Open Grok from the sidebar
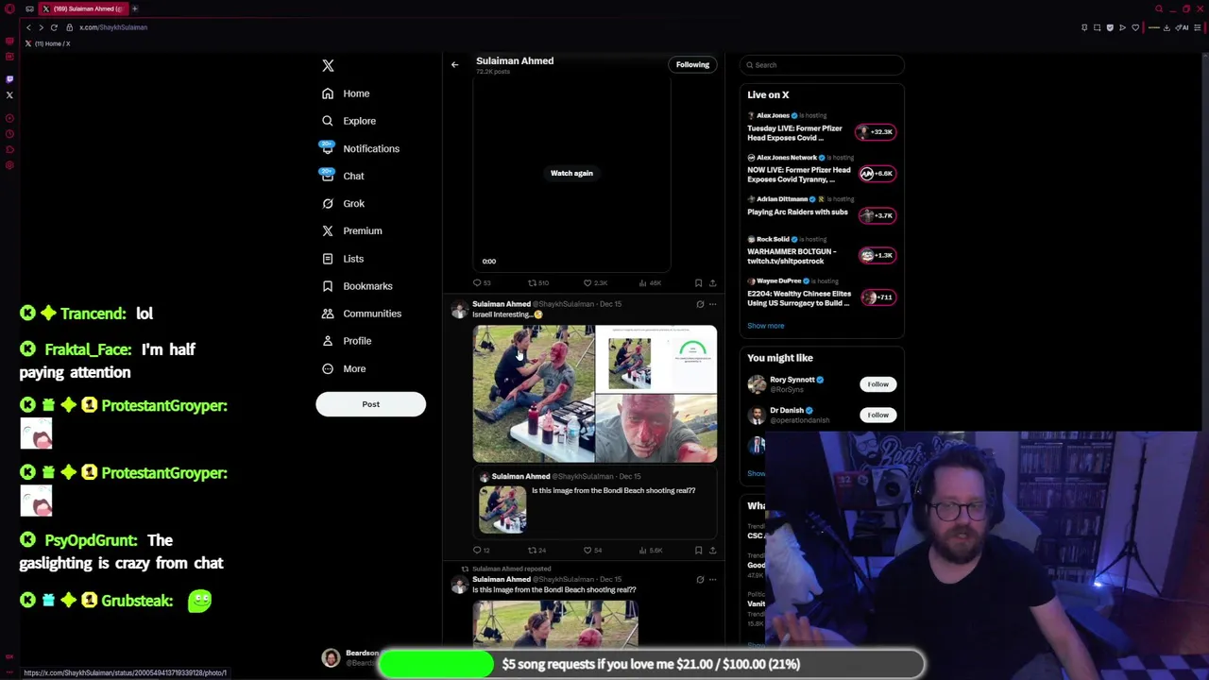 [x=343, y=203]
